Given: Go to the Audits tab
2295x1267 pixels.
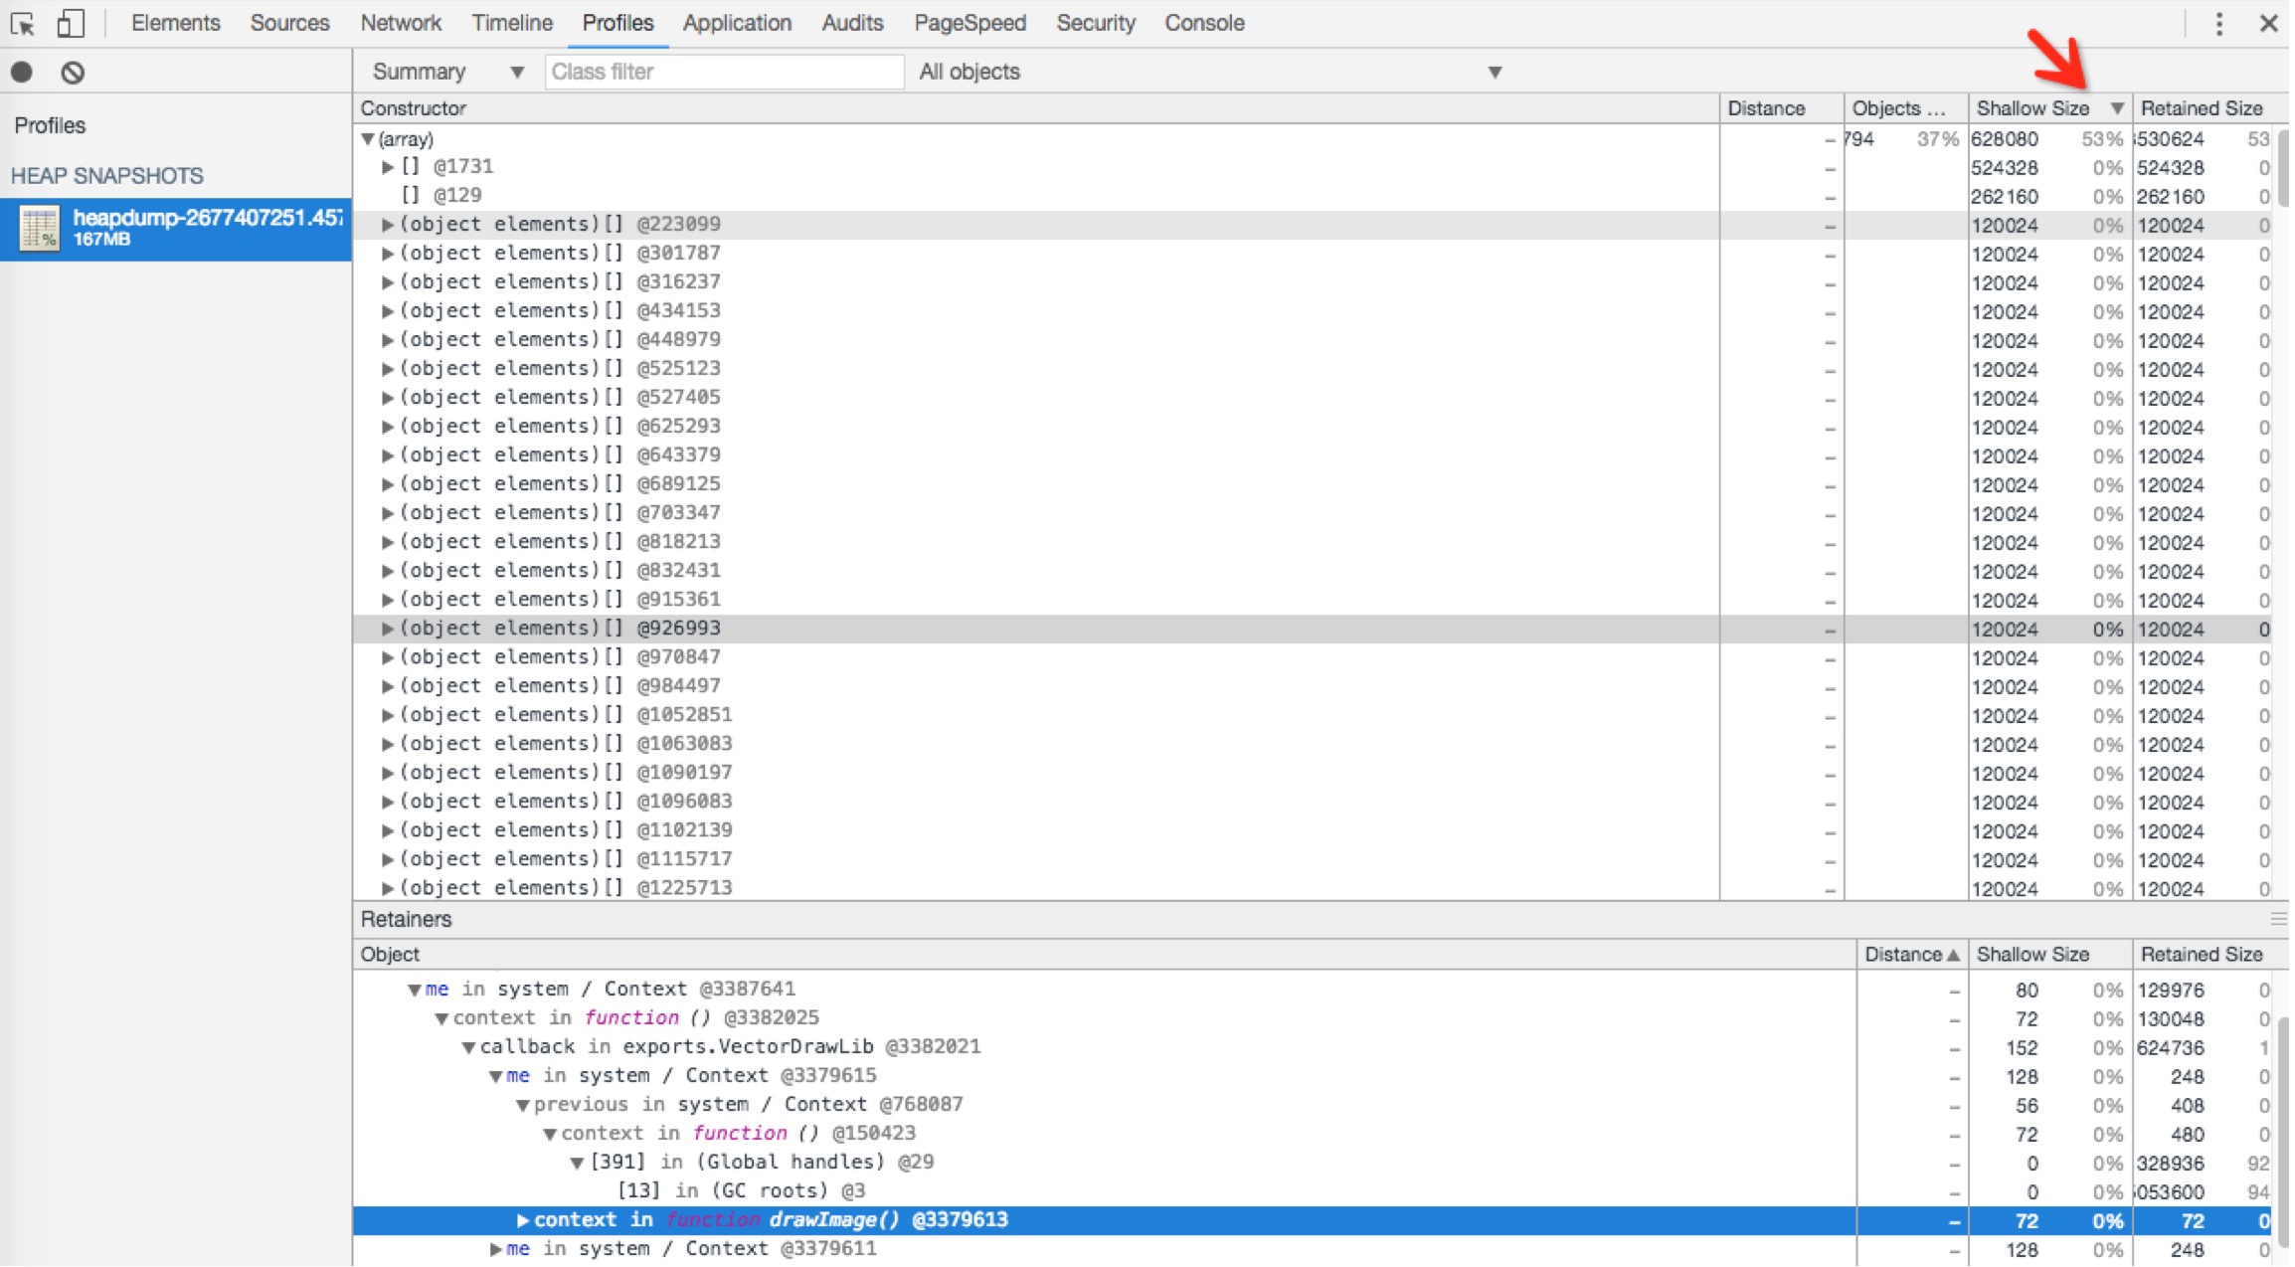Looking at the screenshot, I should (852, 23).
